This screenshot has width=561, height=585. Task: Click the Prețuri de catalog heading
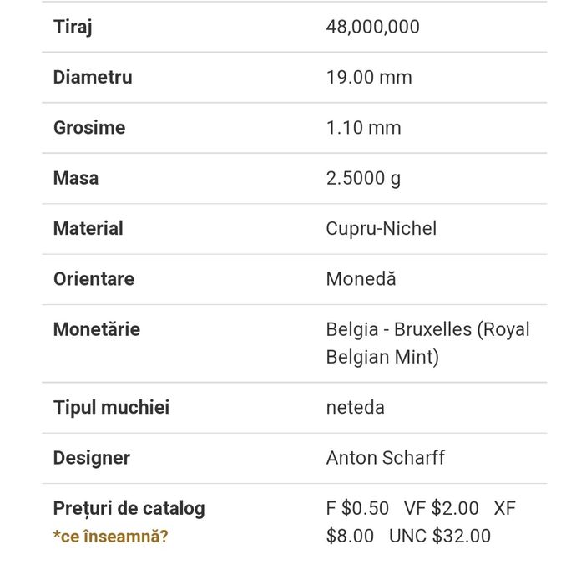[129, 508]
